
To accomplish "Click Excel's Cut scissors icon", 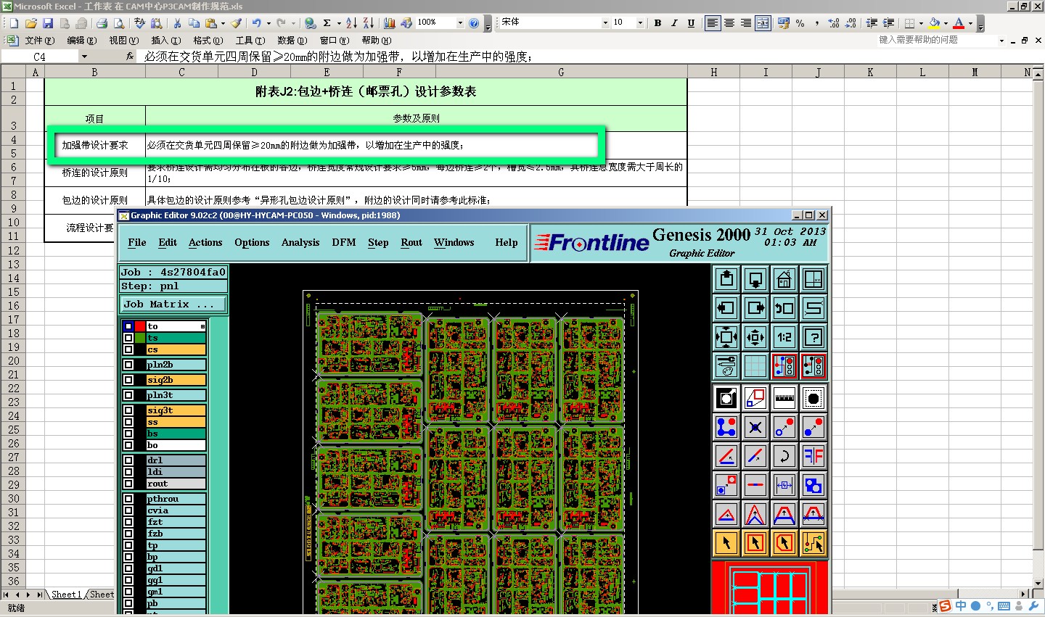I will pos(176,23).
